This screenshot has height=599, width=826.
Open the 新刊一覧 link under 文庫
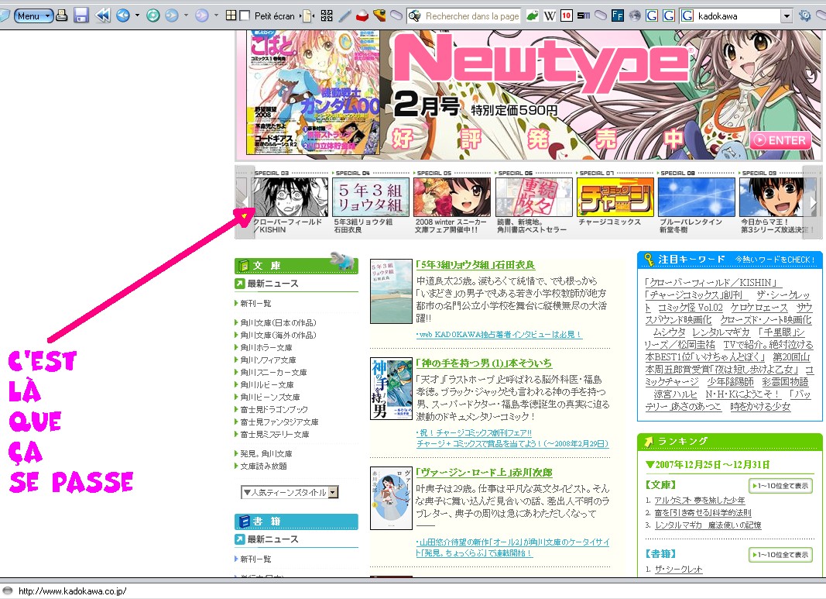[256, 304]
